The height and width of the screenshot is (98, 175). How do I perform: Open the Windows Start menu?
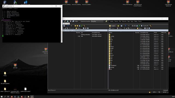pyautogui.click(x=2, y=97)
